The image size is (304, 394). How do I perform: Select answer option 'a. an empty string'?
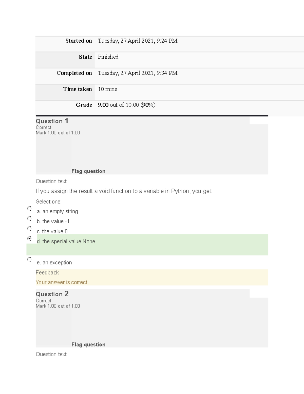click(58, 211)
